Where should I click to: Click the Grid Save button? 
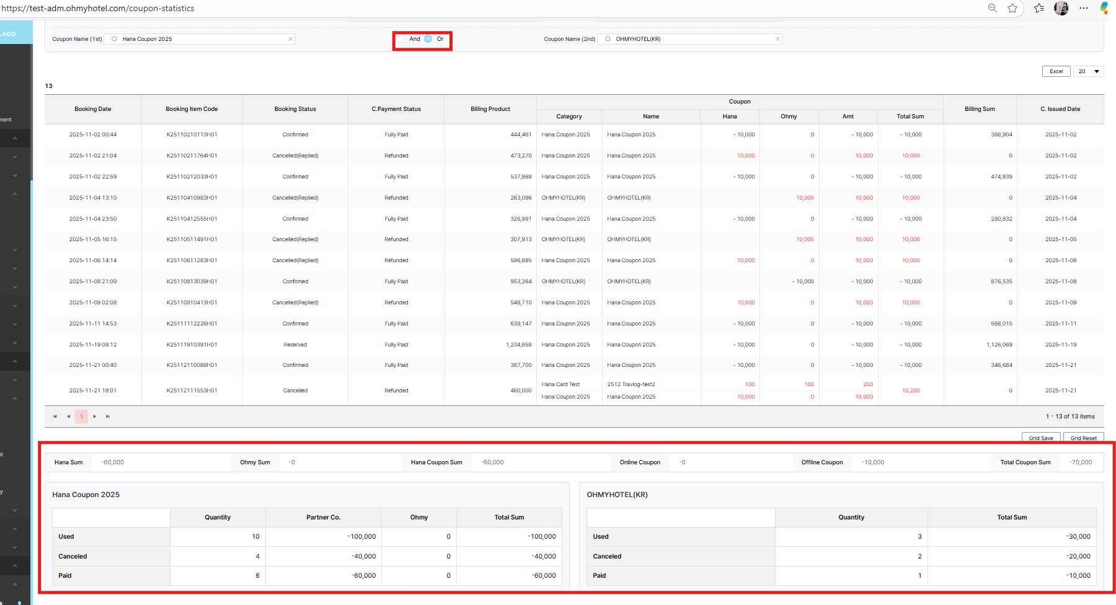[1041, 438]
